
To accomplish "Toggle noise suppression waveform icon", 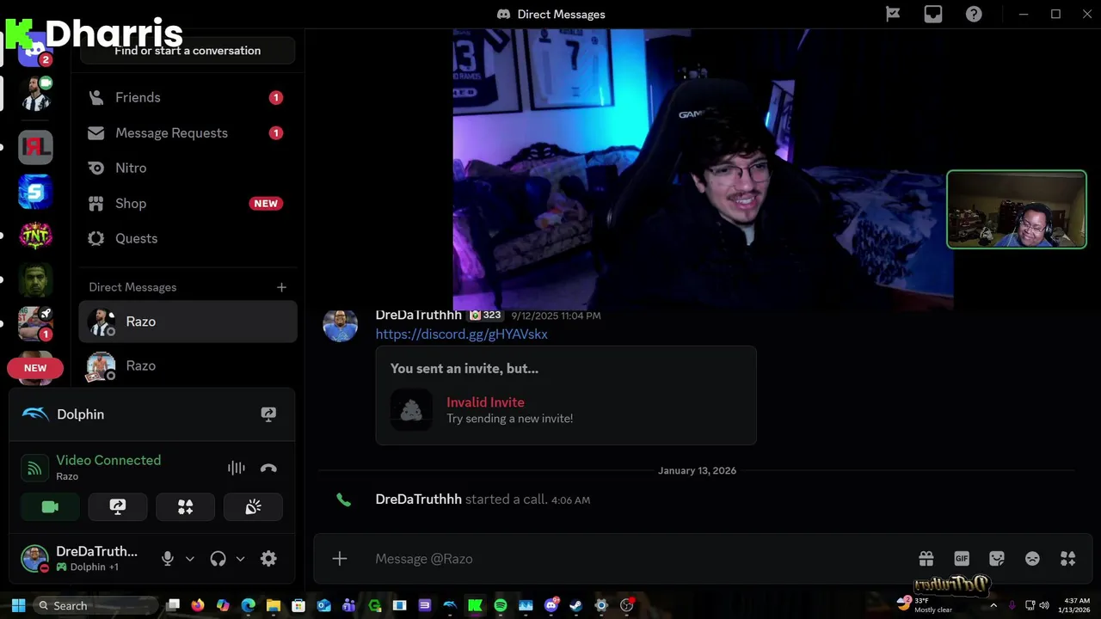I will [x=236, y=468].
